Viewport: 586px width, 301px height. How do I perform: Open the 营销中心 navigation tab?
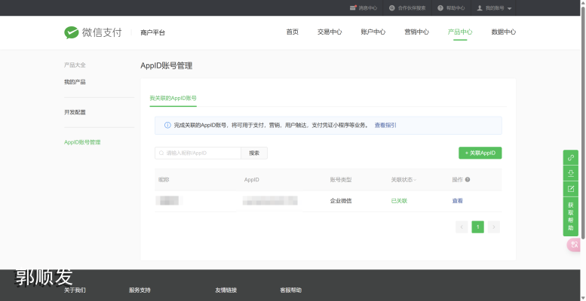click(416, 32)
